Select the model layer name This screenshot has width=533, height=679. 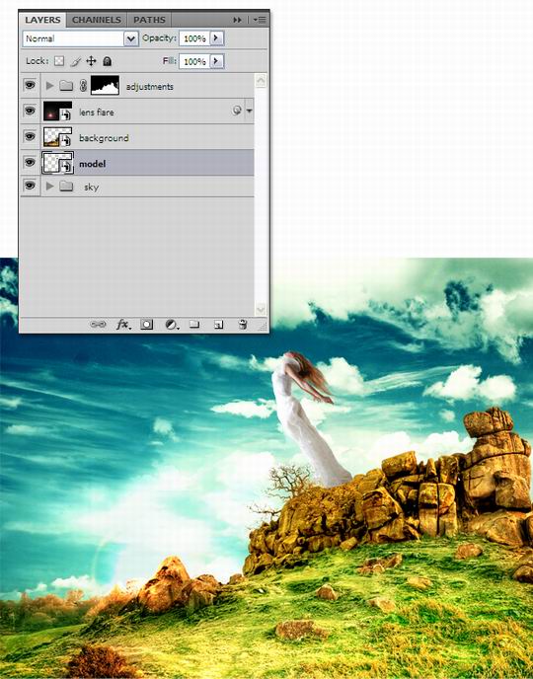92,164
